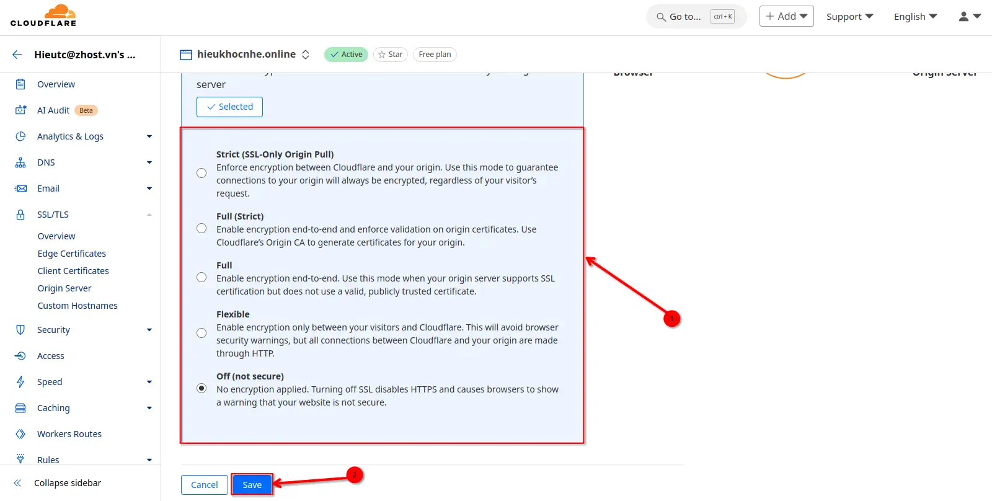Open the user account profile icon
Screen dimensions: 992x501
[970, 17]
